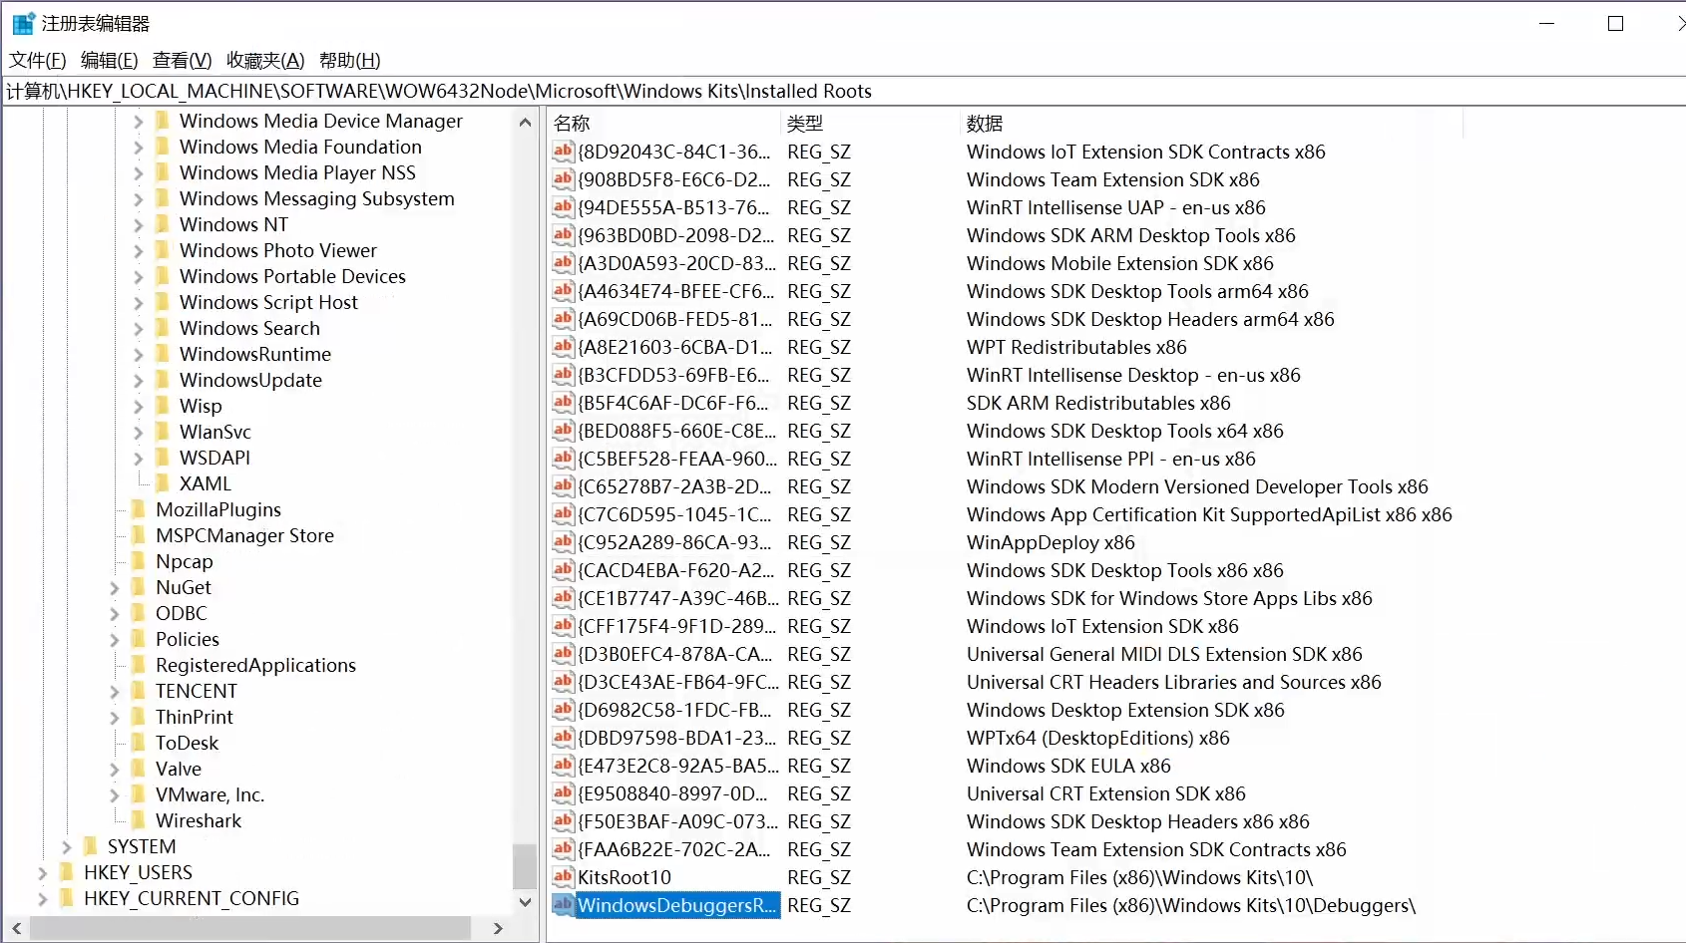
Task: Click the folder icon of NuGet key
Action: click(139, 587)
